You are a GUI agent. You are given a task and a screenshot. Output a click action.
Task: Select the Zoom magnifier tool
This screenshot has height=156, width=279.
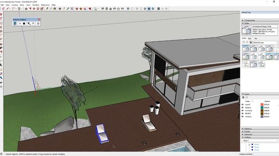click(x=68, y=9)
